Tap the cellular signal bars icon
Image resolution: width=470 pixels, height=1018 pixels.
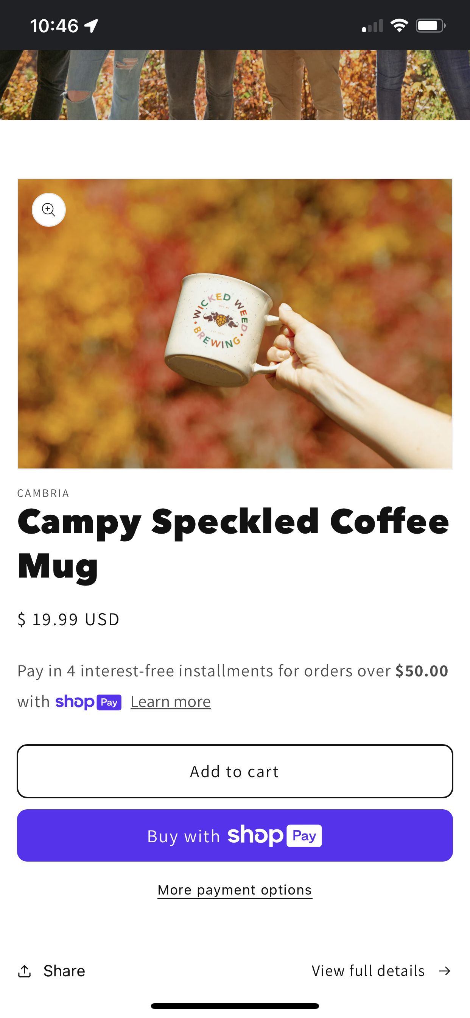pos(372,26)
